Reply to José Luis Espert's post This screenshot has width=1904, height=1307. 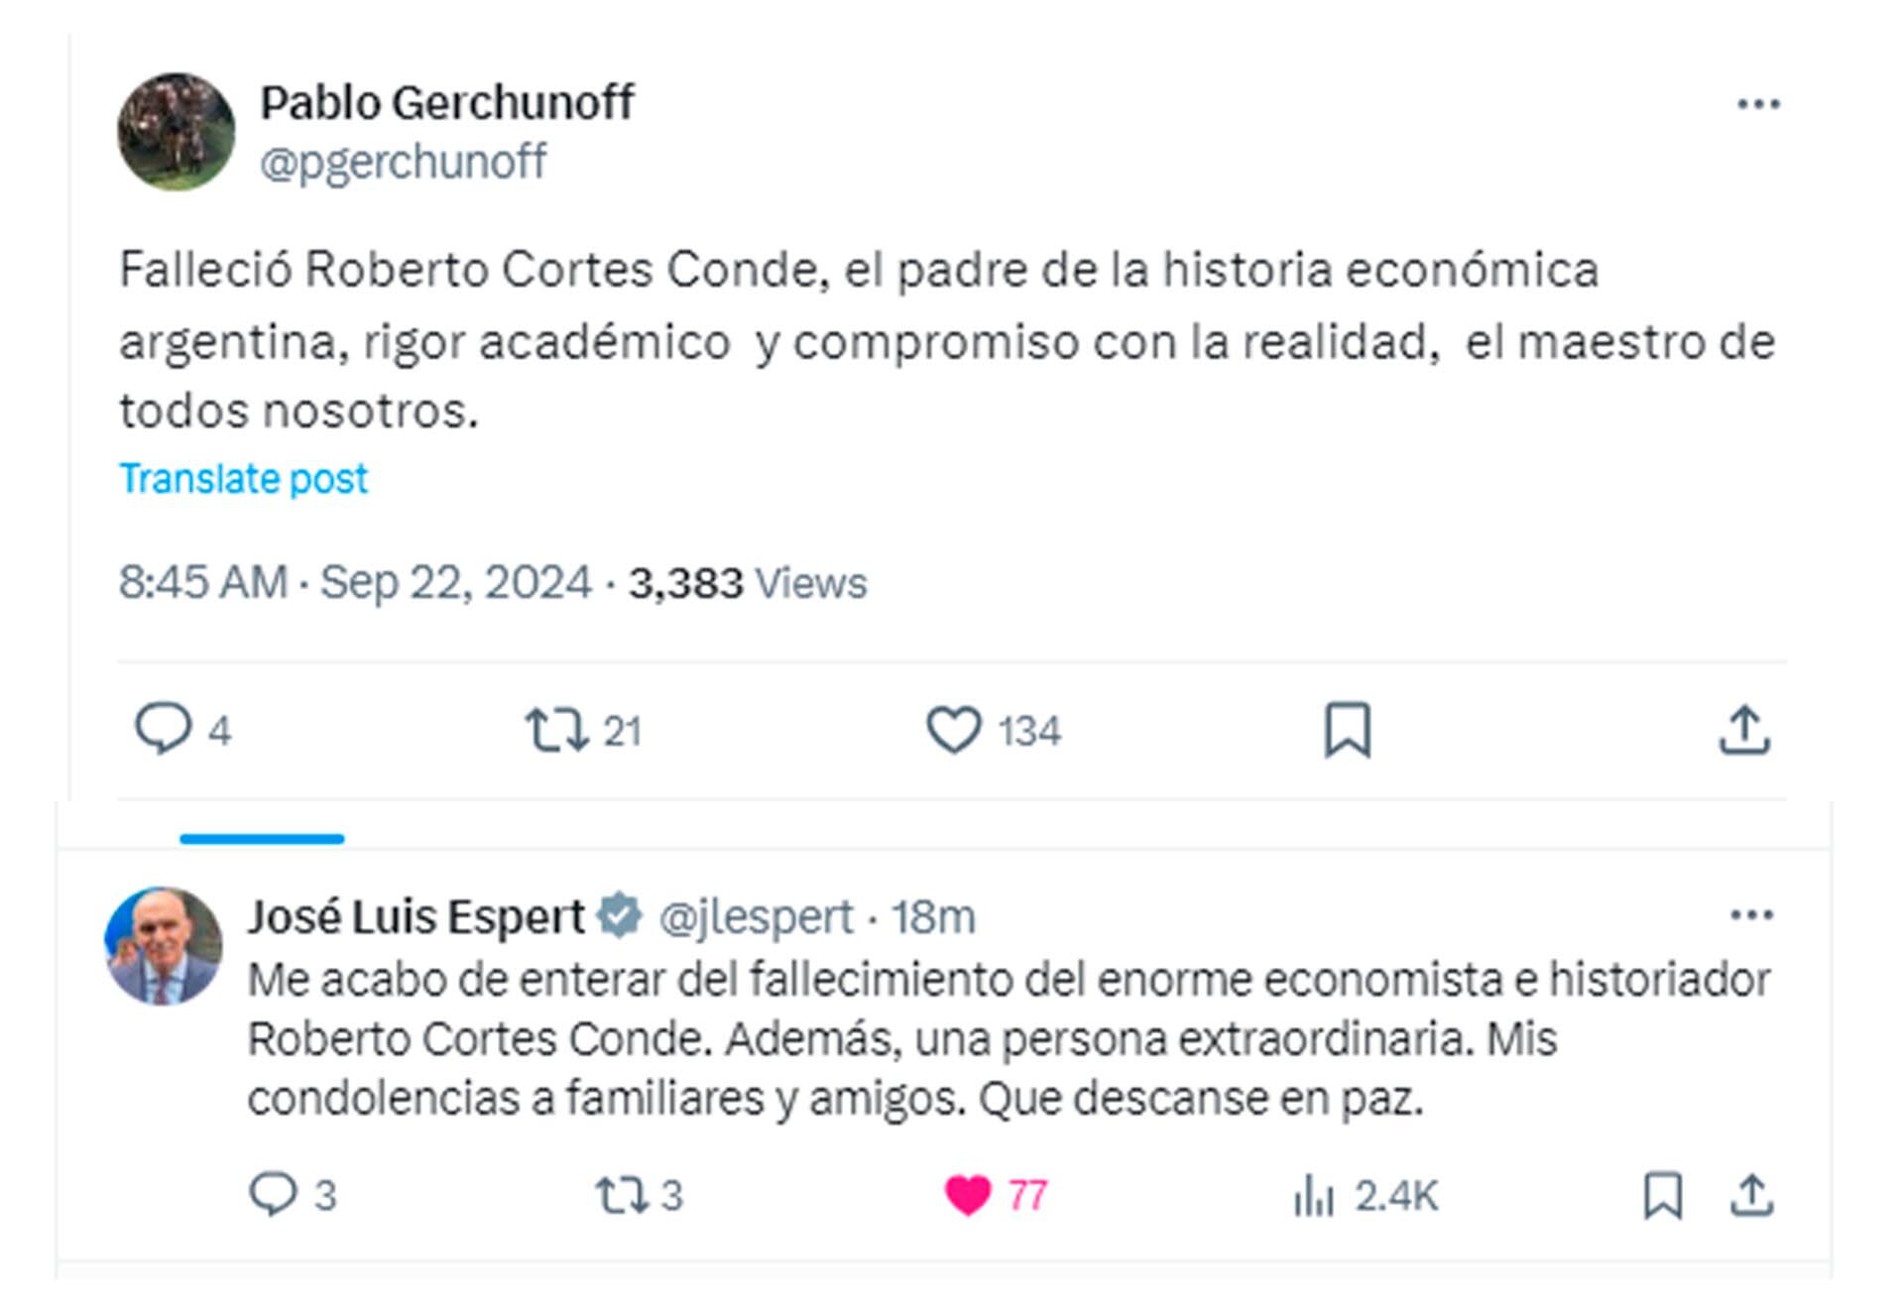pos(273,1194)
